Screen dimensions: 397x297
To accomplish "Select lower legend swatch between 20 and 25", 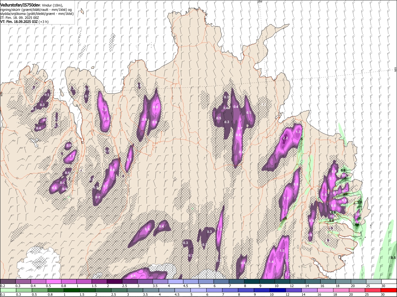I will [358, 290].
